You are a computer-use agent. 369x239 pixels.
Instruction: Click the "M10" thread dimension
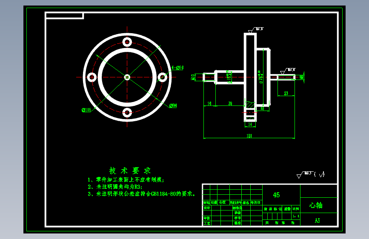(193, 77)
